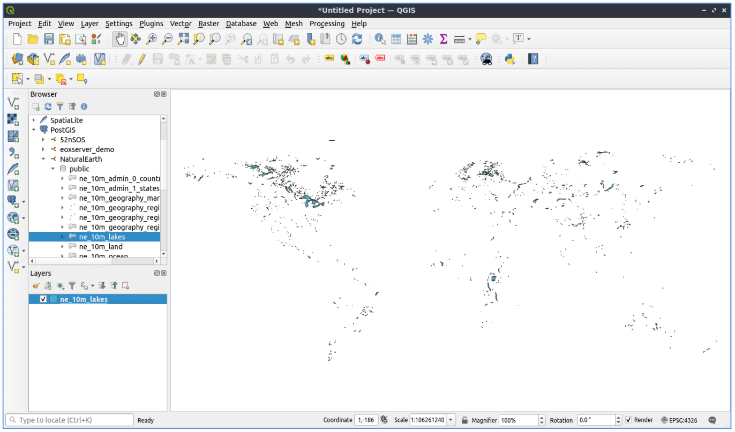Toggle the scale lock icon
735x432 pixels.
(465, 420)
